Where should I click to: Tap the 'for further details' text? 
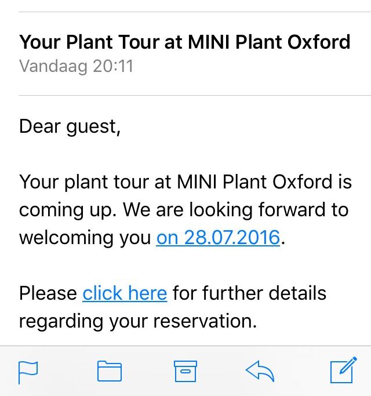click(249, 293)
